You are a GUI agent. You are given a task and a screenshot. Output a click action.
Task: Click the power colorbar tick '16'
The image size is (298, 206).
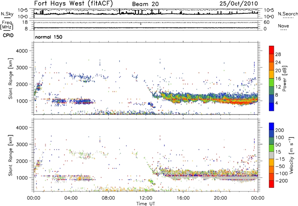[x=278, y=79]
